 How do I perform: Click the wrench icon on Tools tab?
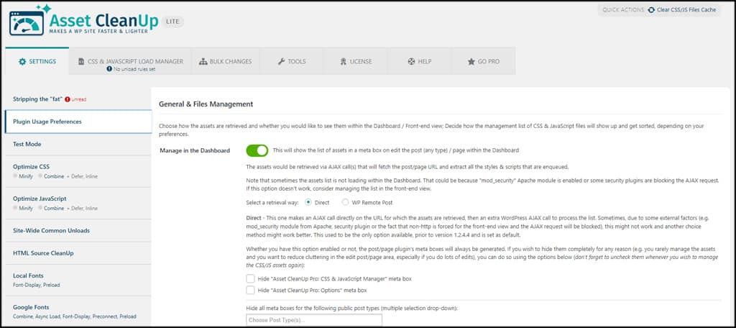(x=281, y=62)
